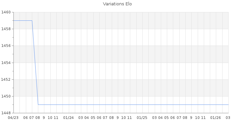Click the left start of the Elo line

coord(13,21)
